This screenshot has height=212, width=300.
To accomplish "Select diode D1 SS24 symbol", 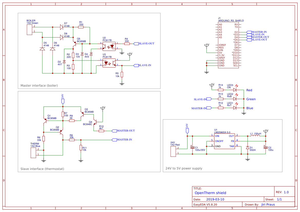I will (x=247, y=148).
